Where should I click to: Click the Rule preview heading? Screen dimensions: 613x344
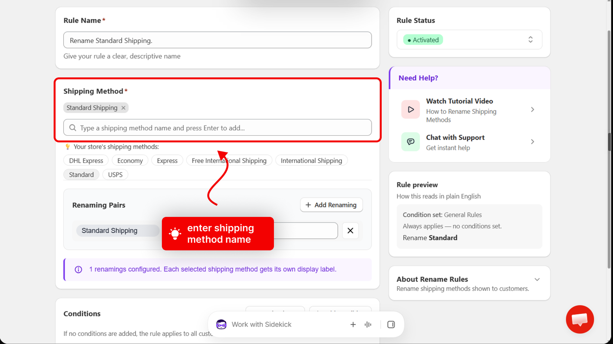[x=417, y=185]
